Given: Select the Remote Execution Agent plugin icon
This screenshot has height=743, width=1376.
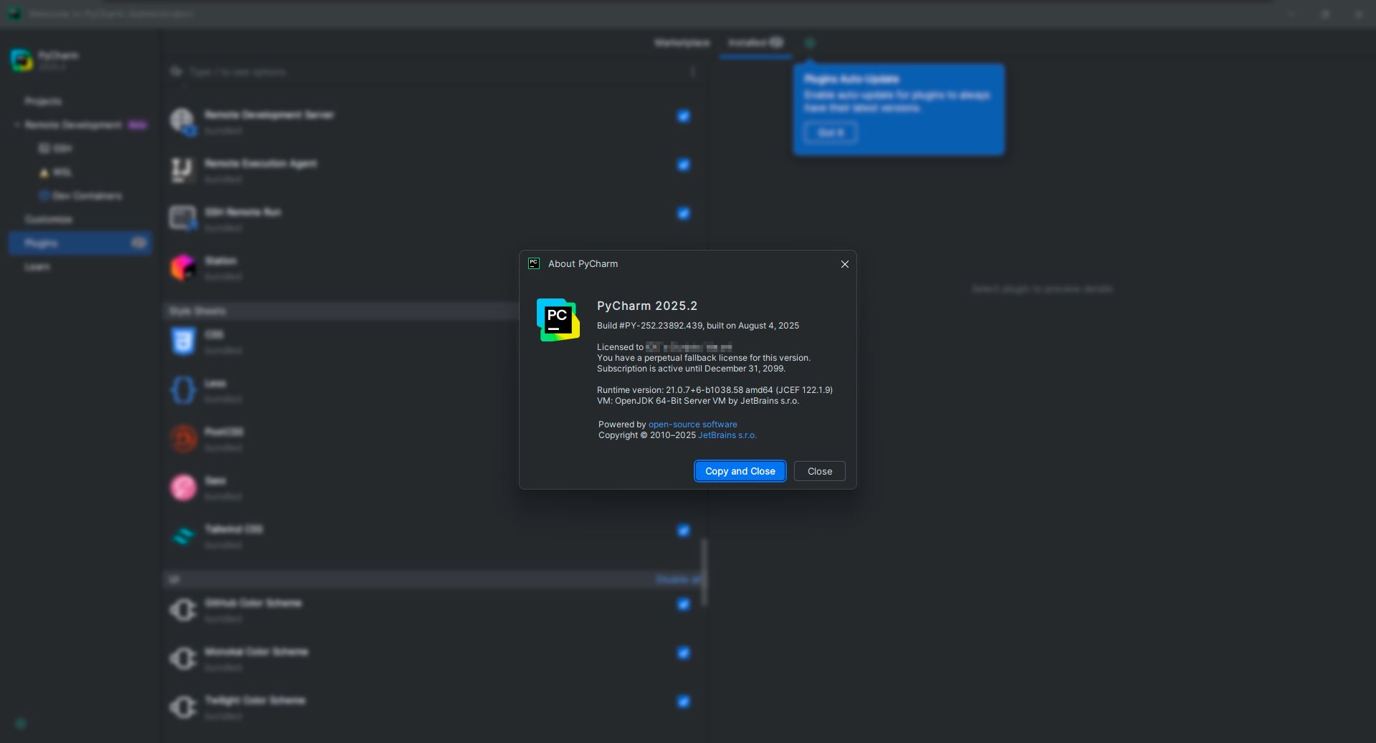Looking at the screenshot, I should [183, 170].
